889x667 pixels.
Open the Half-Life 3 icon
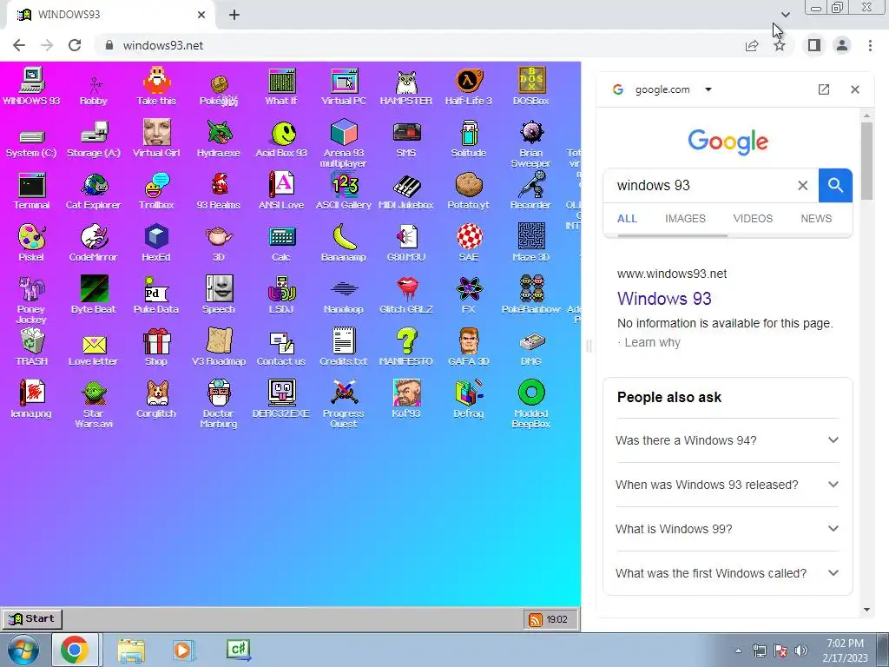click(468, 86)
